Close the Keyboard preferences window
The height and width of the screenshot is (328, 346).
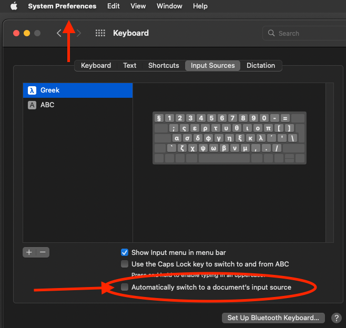click(x=16, y=33)
